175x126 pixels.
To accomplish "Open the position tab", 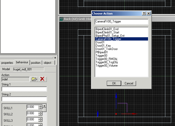I will (36, 63).
